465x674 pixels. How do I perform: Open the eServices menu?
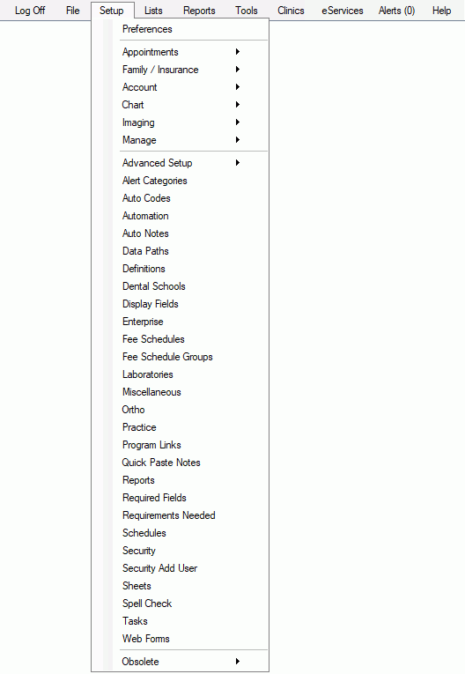pyautogui.click(x=342, y=11)
